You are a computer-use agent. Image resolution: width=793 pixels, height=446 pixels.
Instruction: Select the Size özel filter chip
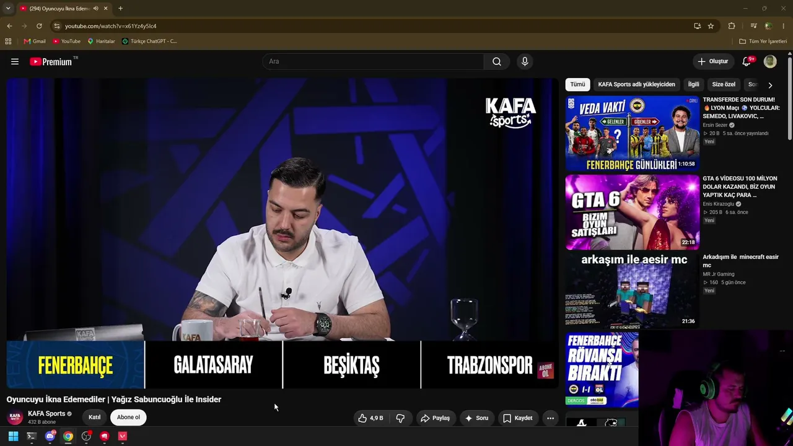pyautogui.click(x=724, y=84)
